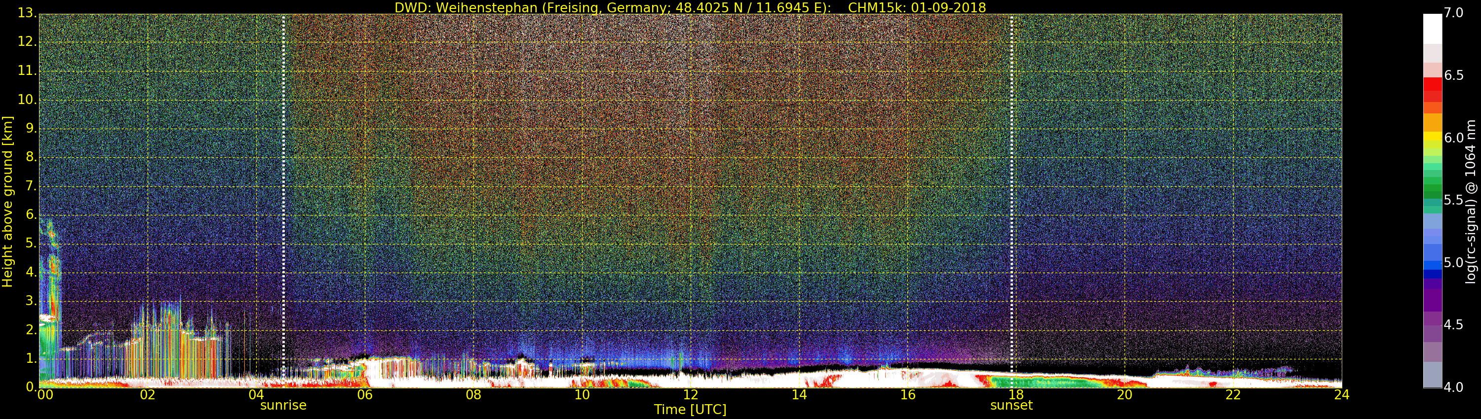
Task: Click the '16' tick on the time axis
Action: point(908,395)
